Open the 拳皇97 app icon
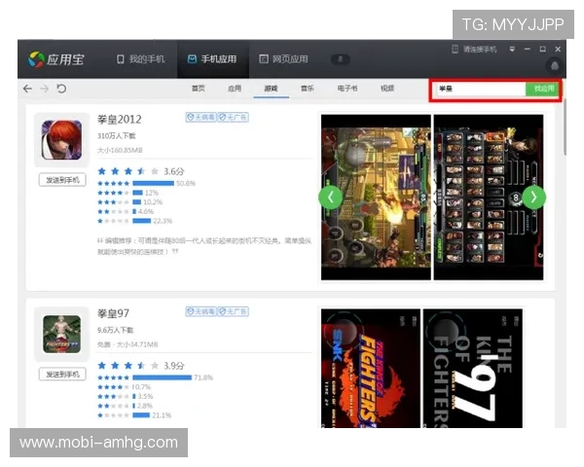 62,334
